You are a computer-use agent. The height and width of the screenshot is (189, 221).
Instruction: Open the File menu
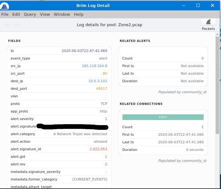pyautogui.click(x=5, y=14)
